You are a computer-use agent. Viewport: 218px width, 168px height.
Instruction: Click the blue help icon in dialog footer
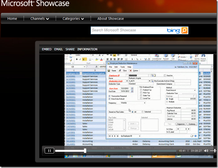coord(195,136)
